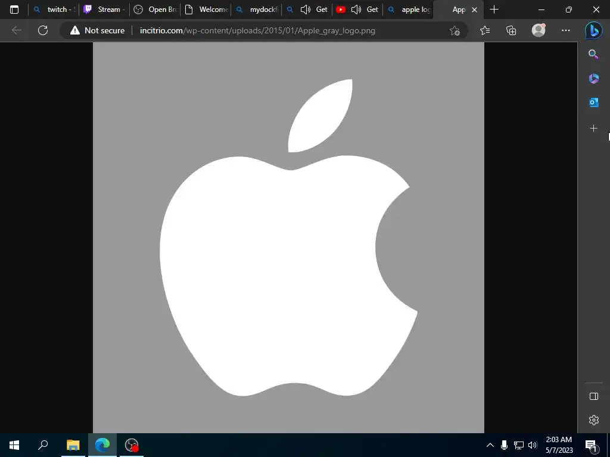Reload the current page

click(x=43, y=30)
